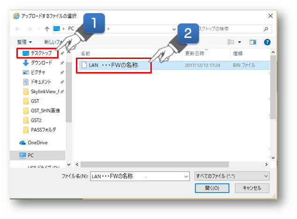The width and height of the screenshot is (297, 219).
Task: Select ピクチャ in navigation pane
Action: pos(38,73)
